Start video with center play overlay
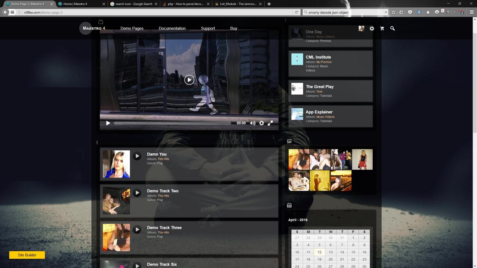The image size is (477, 268). (189, 80)
